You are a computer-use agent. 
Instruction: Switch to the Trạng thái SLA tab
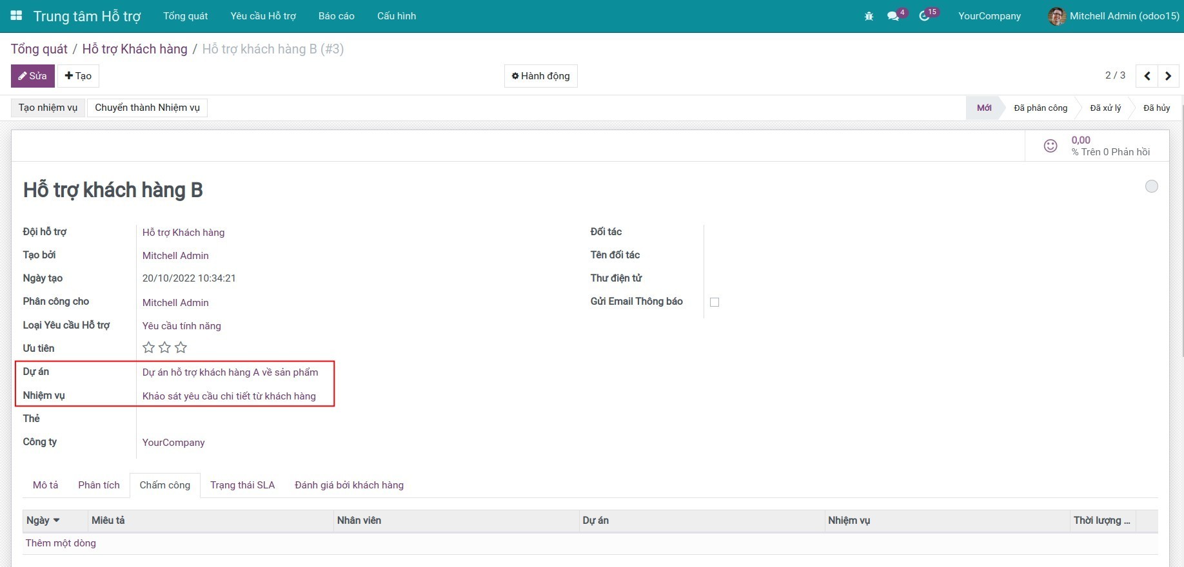tap(242, 485)
